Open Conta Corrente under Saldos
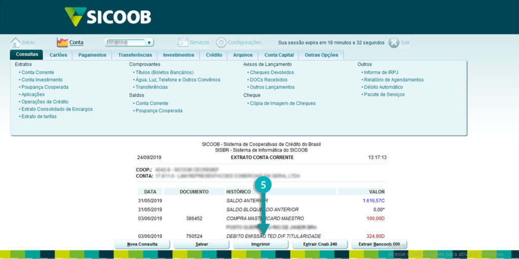Viewport: 519px width, 259px height. tap(152, 103)
